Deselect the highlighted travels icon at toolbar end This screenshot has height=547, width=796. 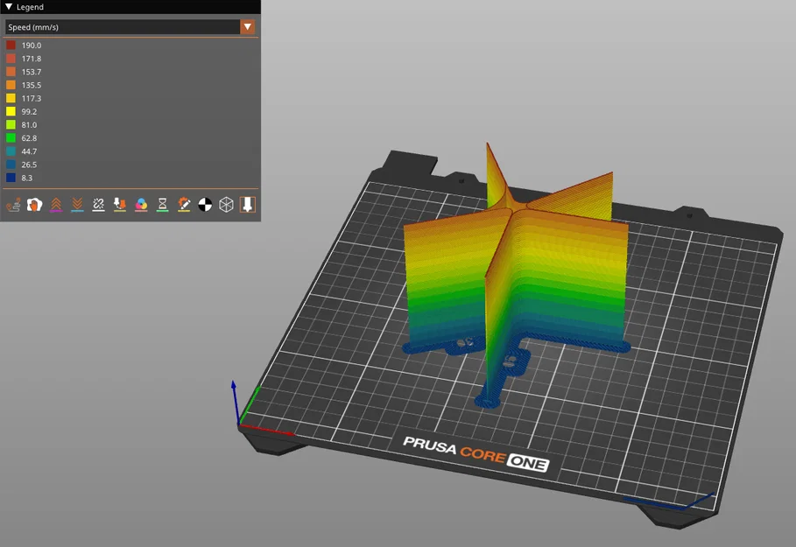pos(247,204)
